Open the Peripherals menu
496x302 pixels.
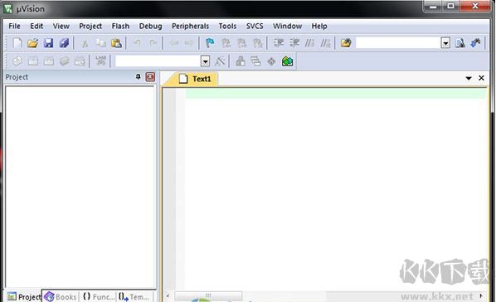pos(190,26)
